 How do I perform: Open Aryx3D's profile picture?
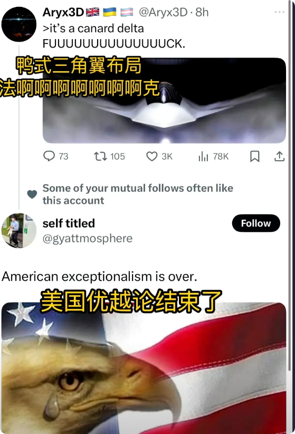(19, 24)
